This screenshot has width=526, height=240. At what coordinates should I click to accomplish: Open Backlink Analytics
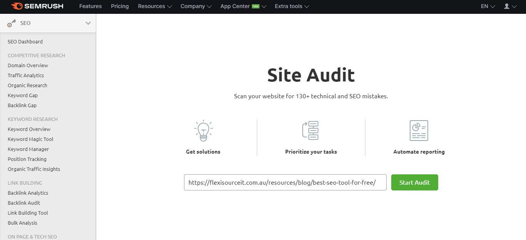tap(28, 193)
